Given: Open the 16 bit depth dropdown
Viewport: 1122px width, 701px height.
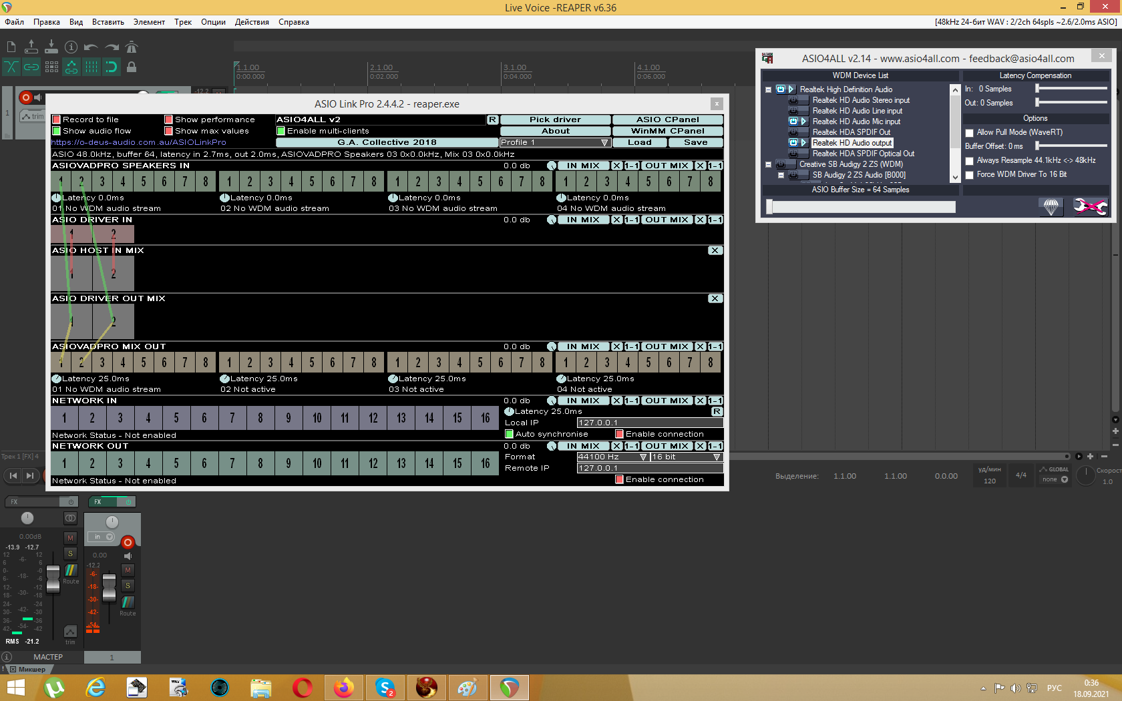Looking at the screenshot, I should [x=687, y=457].
